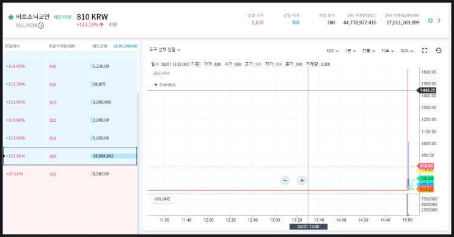Click the orange 614.25 price tag

tap(425, 189)
